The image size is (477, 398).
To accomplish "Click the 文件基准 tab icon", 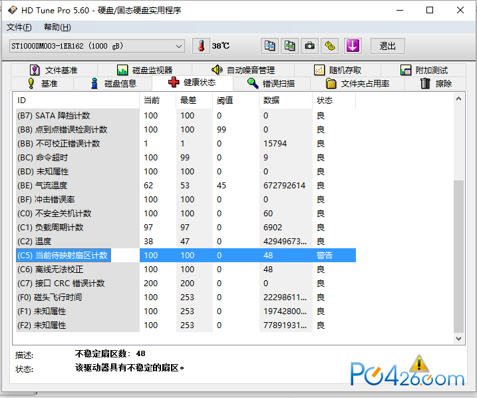I will 35,71.
